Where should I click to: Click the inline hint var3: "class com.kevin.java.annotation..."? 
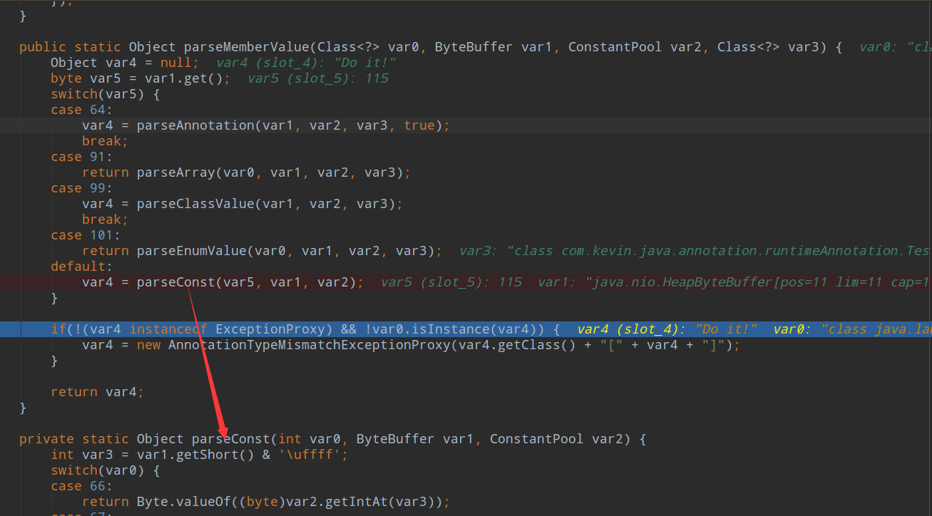[695, 251]
